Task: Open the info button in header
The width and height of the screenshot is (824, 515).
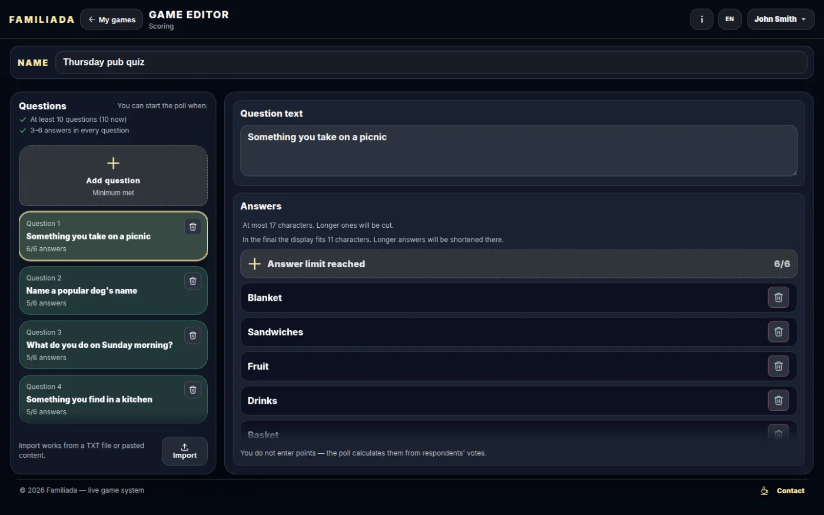Action: coord(702,19)
